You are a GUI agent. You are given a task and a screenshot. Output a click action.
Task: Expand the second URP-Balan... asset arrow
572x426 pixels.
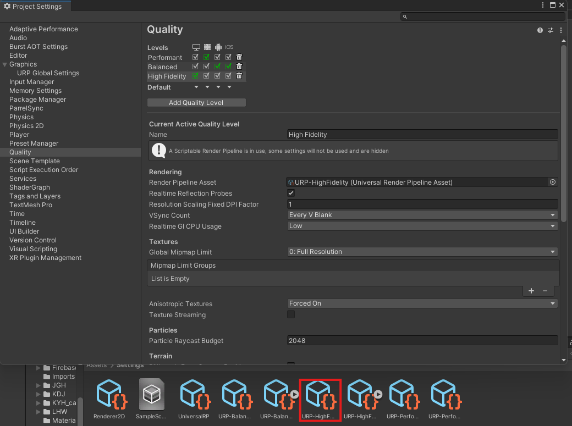294,394
